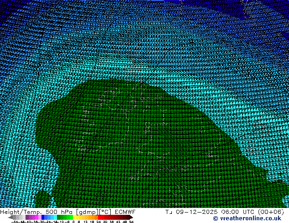Select the 500 hPa level label

tap(58, 212)
